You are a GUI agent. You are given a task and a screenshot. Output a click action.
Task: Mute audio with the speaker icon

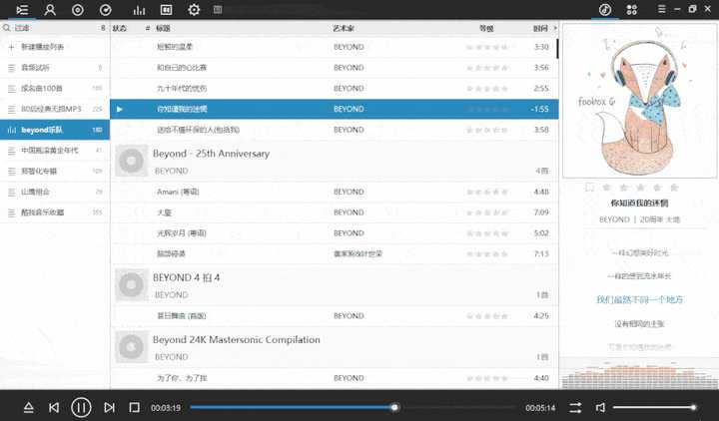(x=600, y=407)
